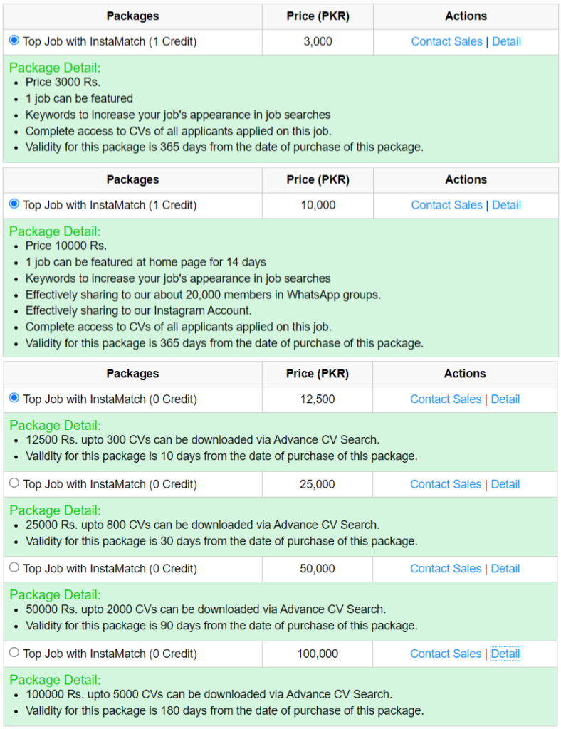Viewport: 561px width, 729px height.
Task: Click the Price (PKR) column header
Action: (318, 16)
